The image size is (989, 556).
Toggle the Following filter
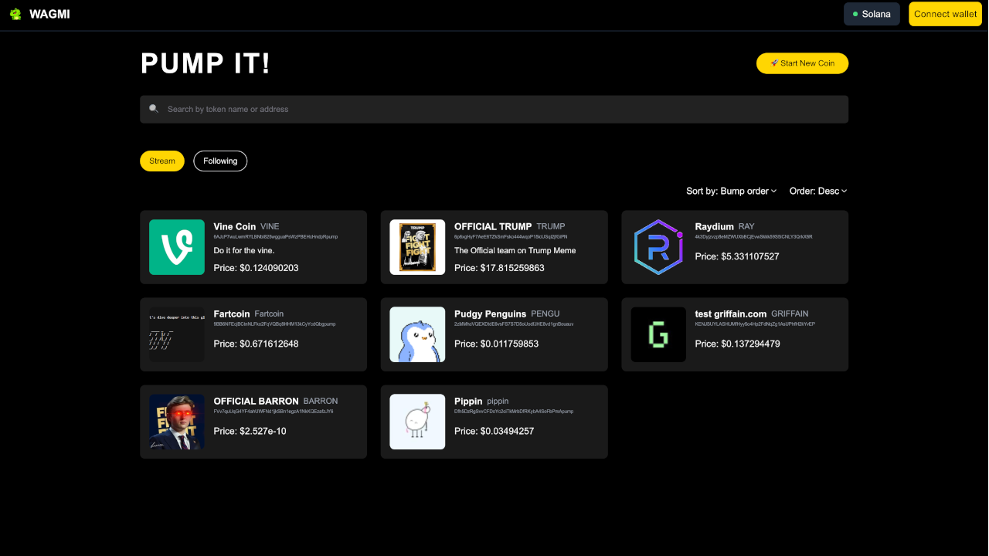[x=220, y=161]
